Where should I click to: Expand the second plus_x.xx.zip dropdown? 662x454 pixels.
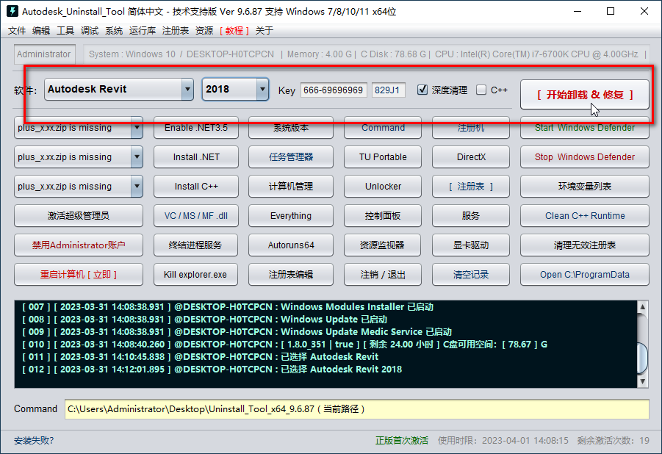pyautogui.click(x=137, y=156)
